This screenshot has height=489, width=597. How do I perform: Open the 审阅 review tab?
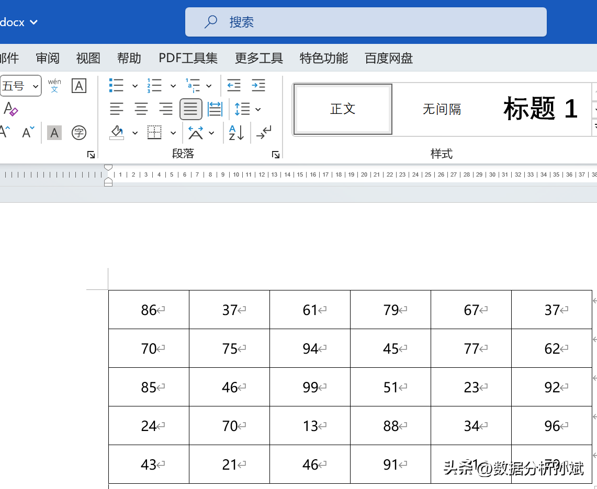[x=48, y=58]
